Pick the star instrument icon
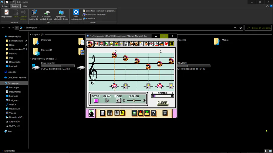 point(111,44)
